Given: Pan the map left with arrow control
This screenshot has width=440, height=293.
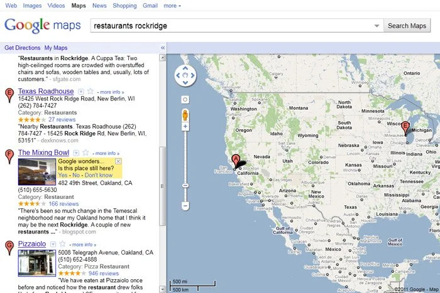Looking at the screenshot, I should pyautogui.click(x=178, y=75).
